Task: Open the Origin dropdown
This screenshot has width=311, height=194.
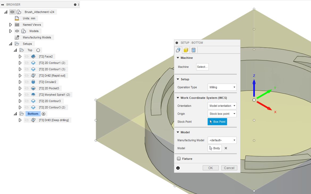Action: point(222,114)
